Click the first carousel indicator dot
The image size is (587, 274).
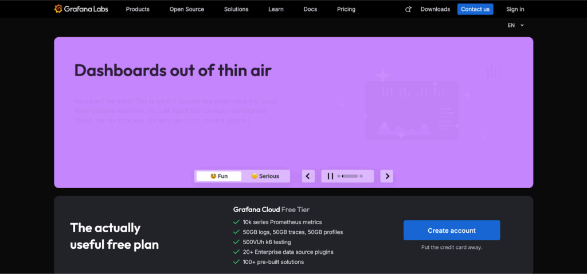339,176
